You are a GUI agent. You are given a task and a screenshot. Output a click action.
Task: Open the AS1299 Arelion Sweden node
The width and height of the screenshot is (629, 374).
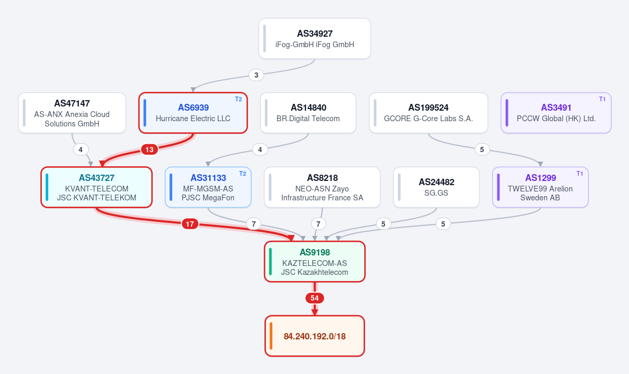(540, 187)
